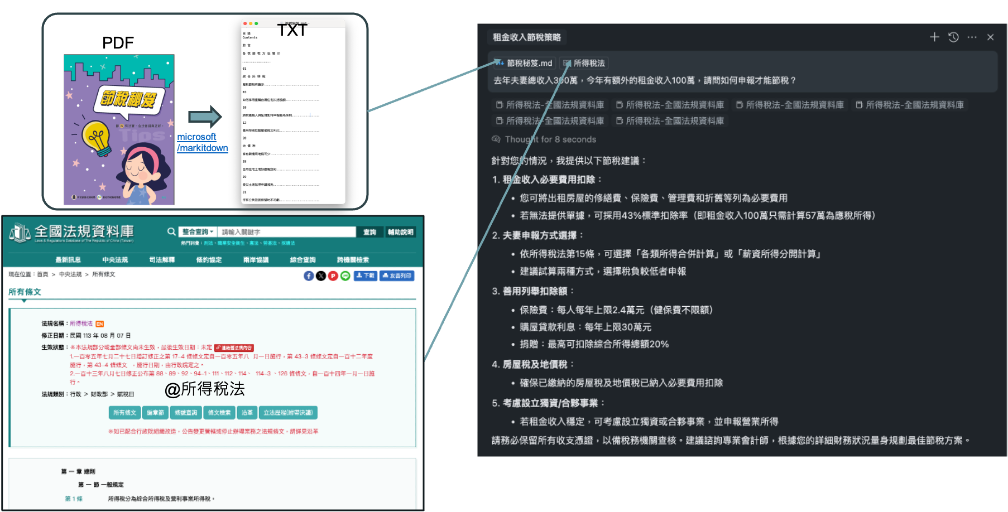
Task: Click the 下載 download button
Action: (366, 276)
